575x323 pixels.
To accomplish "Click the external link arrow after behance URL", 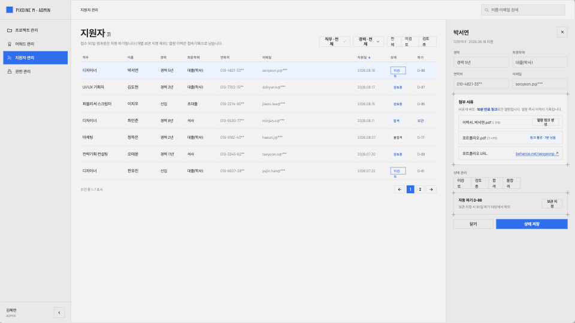I will 556,154.
